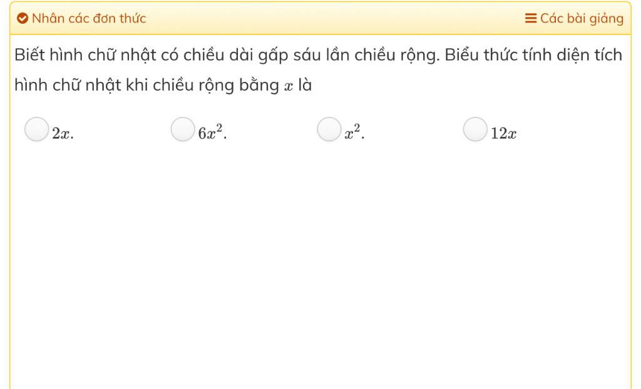Click the phrase Biểu thức tính diện tích
Screen dimensions: 641x389
(533, 55)
